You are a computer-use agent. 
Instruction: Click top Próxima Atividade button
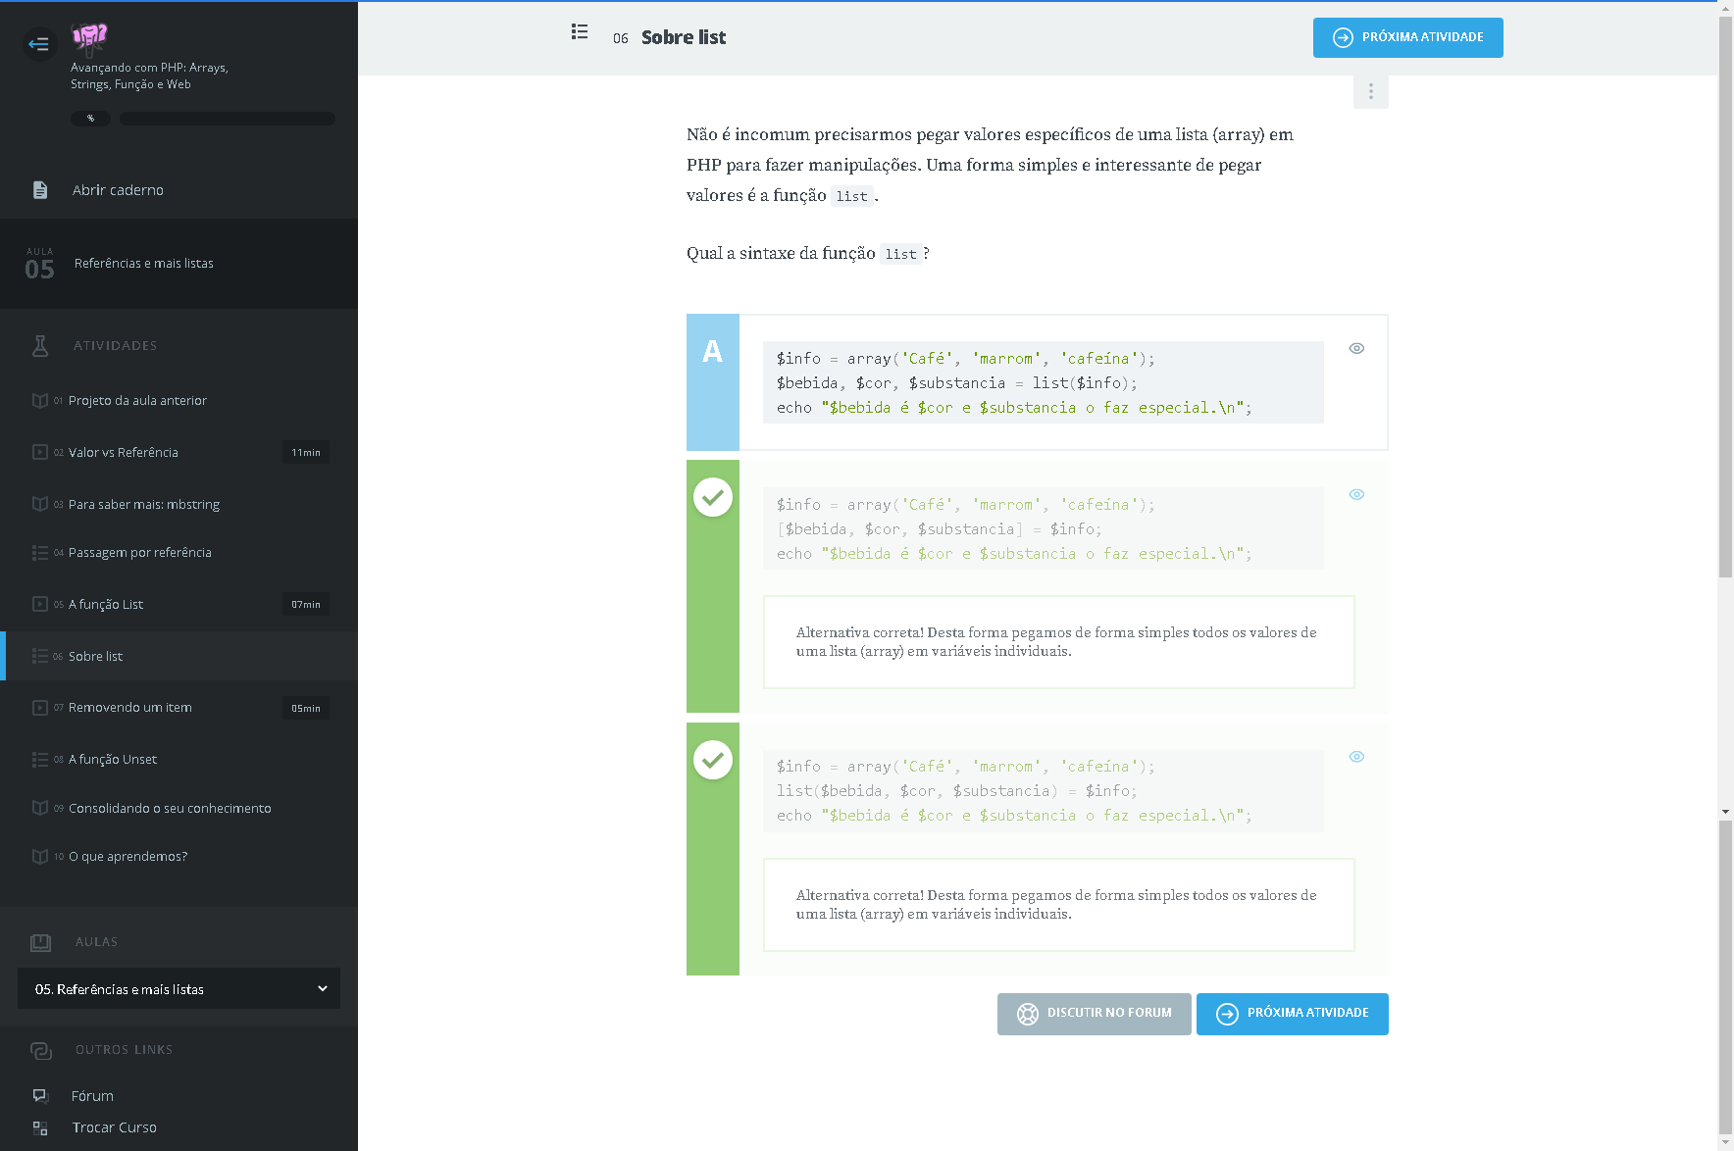click(1407, 37)
